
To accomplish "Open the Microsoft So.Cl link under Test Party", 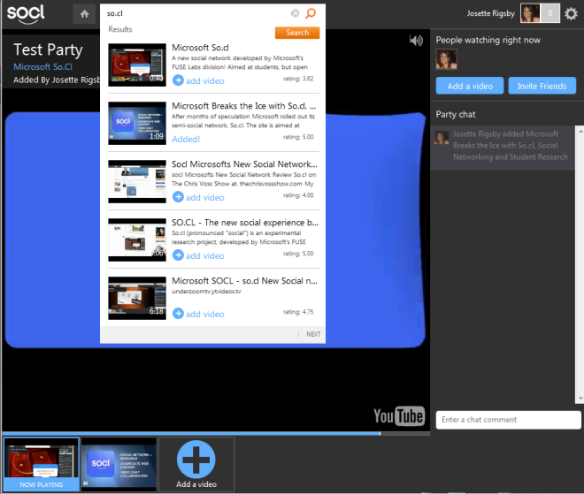I will tap(42, 67).
